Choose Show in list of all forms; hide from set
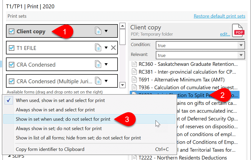The height and width of the screenshot is (160, 251). point(89,138)
